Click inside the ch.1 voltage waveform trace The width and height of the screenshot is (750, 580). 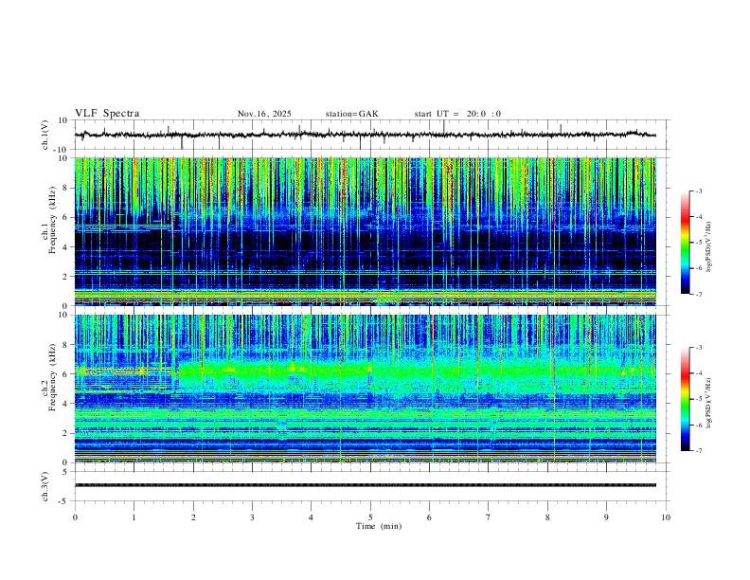pos(366,135)
